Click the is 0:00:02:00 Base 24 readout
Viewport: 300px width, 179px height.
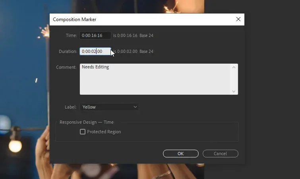click(x=133, y=51)
